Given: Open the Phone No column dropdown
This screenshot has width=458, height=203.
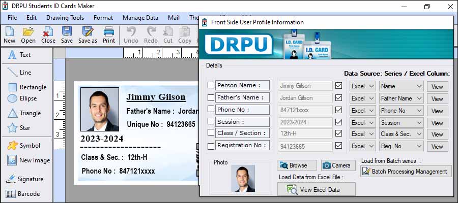Looking at the screenshot, I should (x=402, y=111).
